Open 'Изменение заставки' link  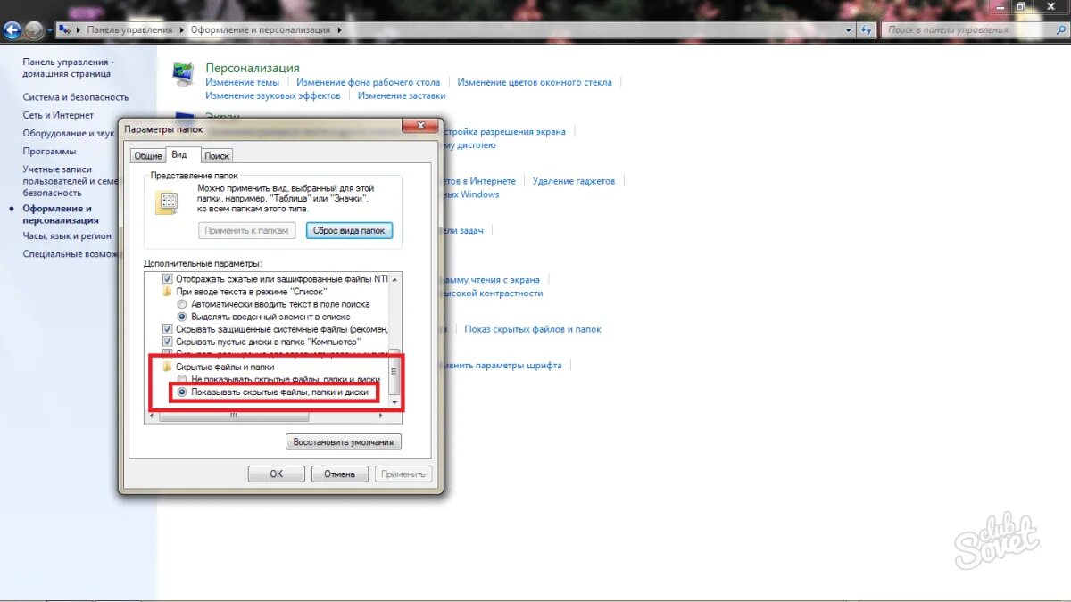pyautogui.click(x=402, y=95)
